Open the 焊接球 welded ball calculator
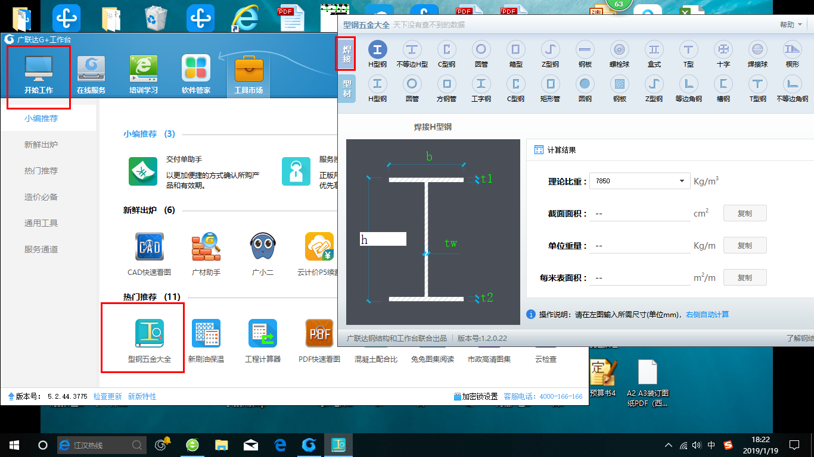 pyautogui.click(x=757, y=54)
